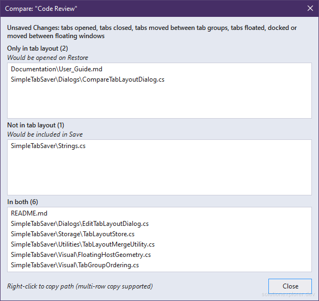Click the Close button
The image size is (319, 301).
tap(290, 286)
